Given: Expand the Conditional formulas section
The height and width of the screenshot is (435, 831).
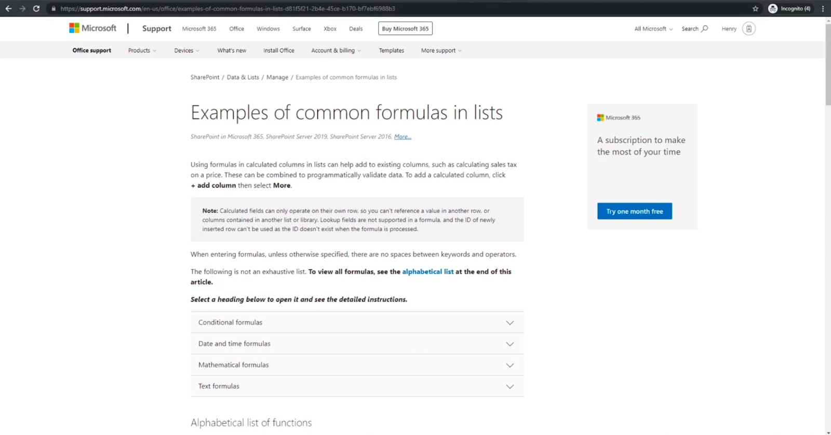Looking at the screenshot, I should 357,322.
